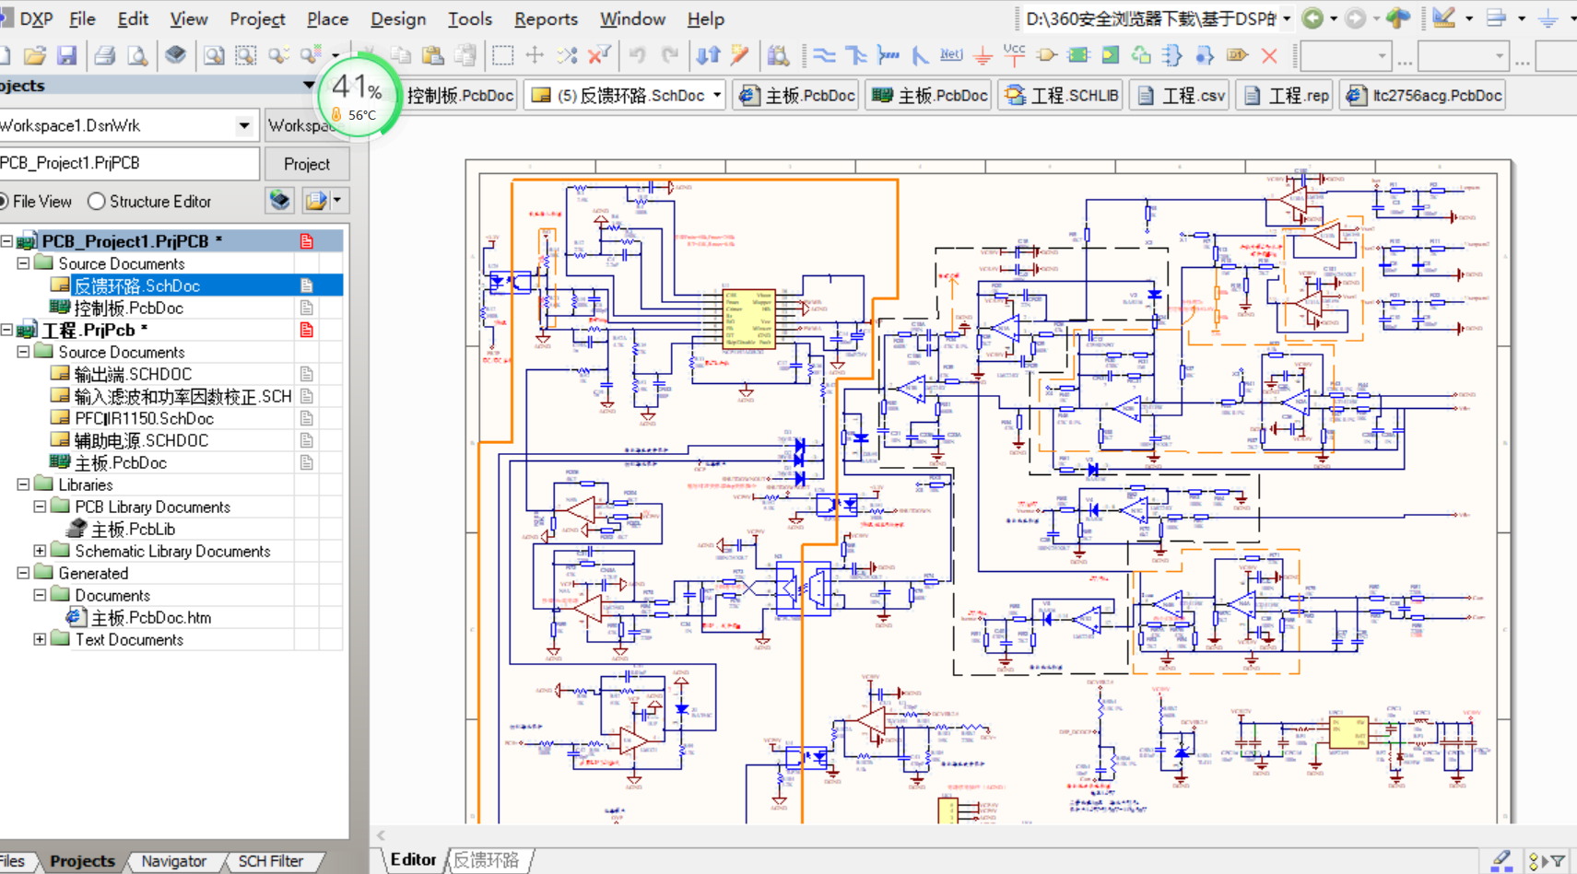
Task: Place a VCC power port
Action: (x=1015, y=54)
